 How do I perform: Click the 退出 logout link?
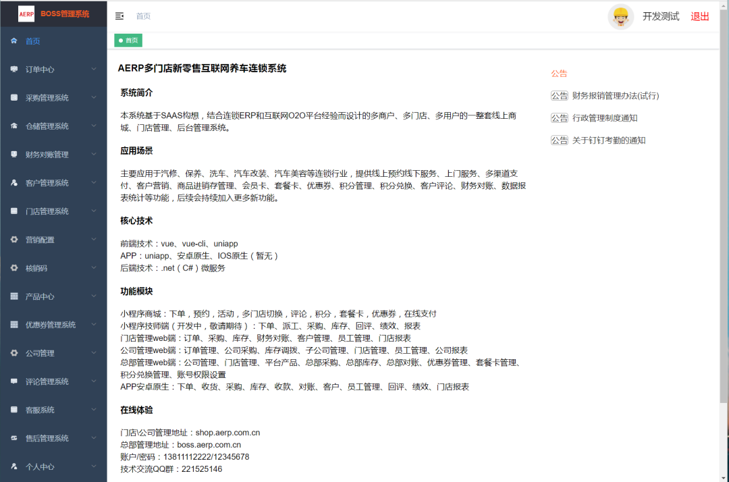pos(700,16)
